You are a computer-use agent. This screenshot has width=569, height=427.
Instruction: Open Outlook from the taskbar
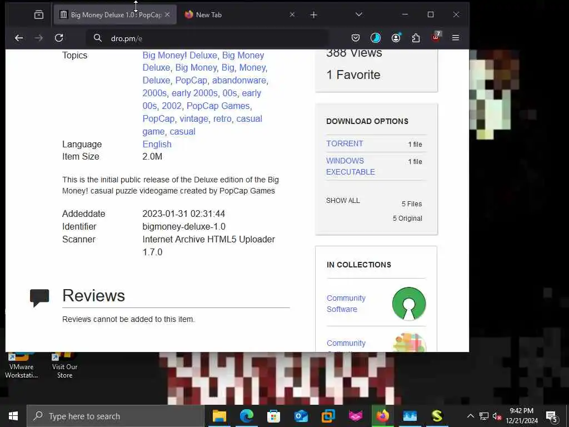(301, 416)
